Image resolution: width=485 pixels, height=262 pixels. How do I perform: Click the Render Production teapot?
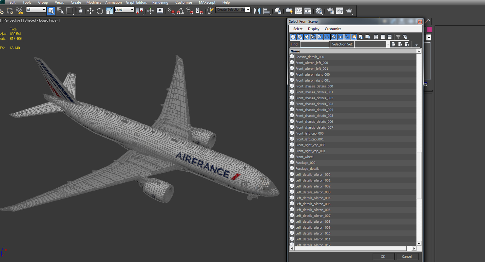click(349, 11)
